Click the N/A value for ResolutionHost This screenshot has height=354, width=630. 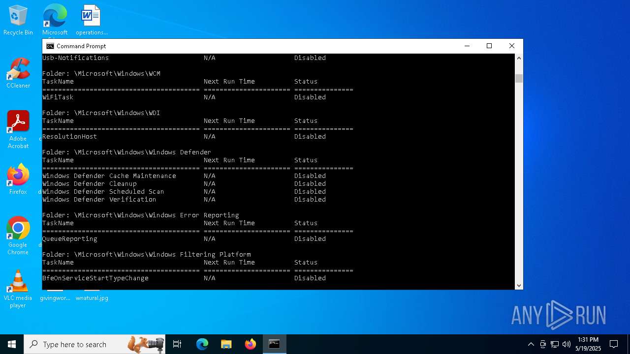coord(209,137)
